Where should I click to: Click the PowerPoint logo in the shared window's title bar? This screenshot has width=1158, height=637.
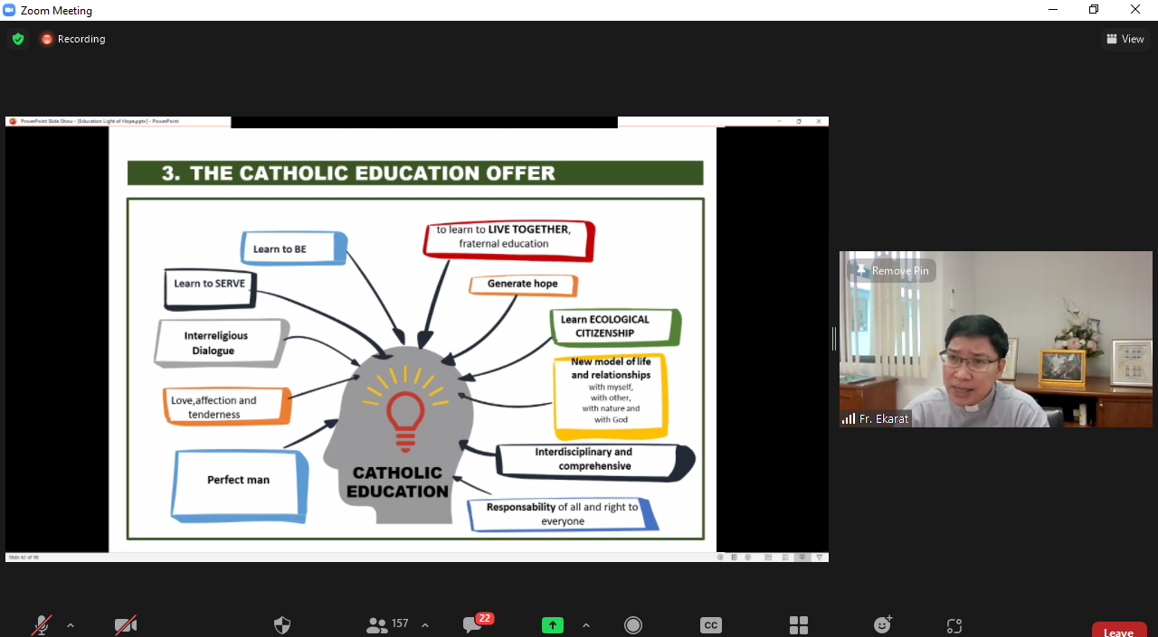13,121
